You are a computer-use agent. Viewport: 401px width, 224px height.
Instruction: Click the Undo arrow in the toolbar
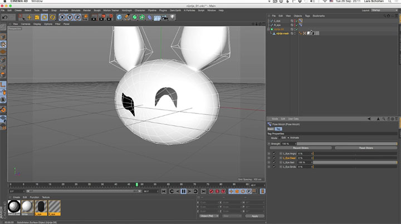5,17
